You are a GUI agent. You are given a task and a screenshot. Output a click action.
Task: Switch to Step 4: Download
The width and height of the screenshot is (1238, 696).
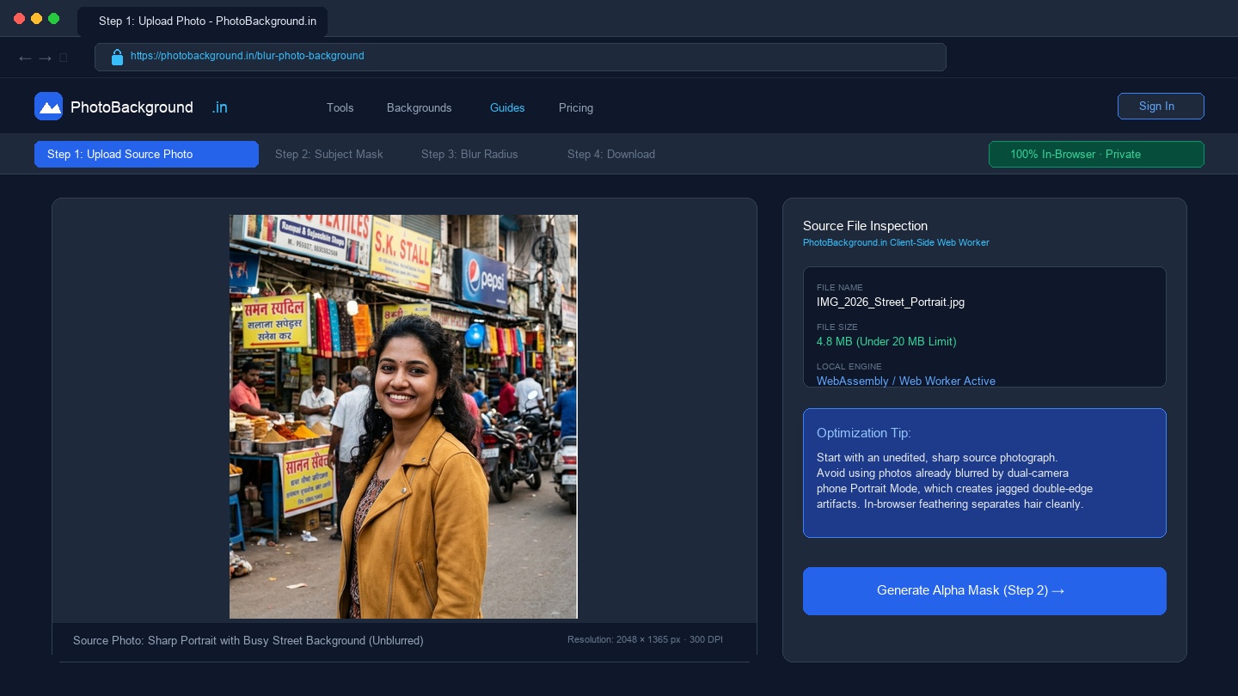click(x=611, y=154)
